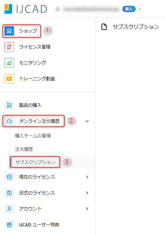
Task: Click the オンライン注文履歴 cloud icon
Action: 9,121
